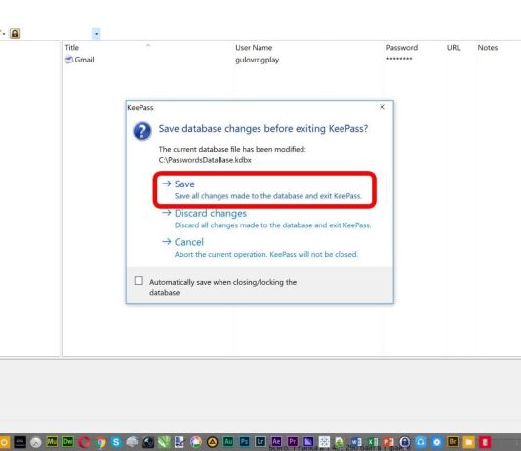Viewport: 521px width, 451px height.
Task: Choose Discard changes option
Action: click(x=265, y=219)
